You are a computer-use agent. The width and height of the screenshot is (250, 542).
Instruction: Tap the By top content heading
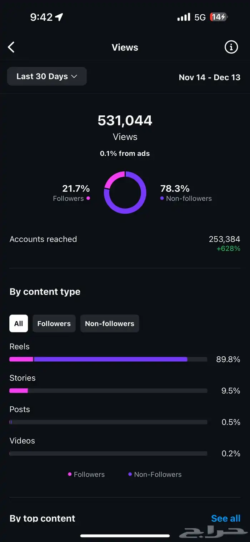42,518
